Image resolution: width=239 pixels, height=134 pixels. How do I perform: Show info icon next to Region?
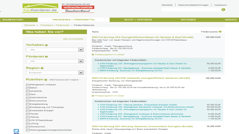[x=42, y=68]
